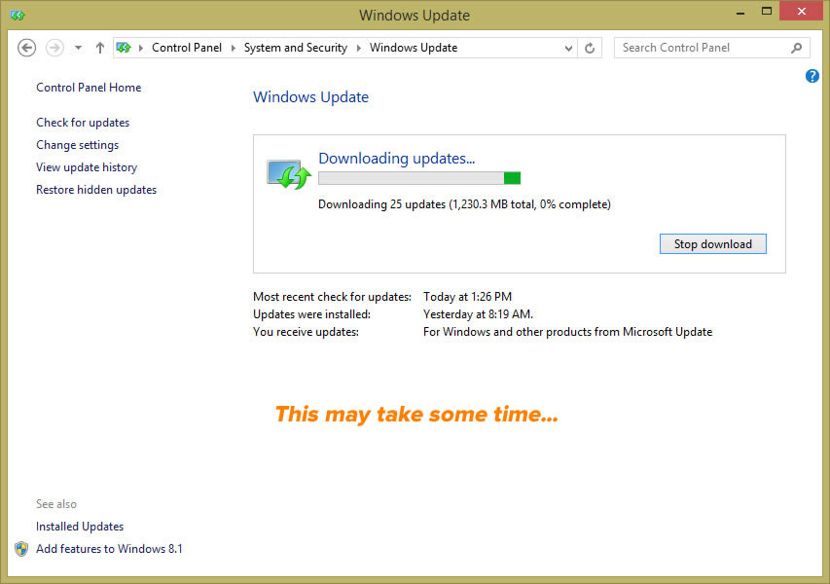Image resolution: width=830 pixels, height=584 pixels.
Task: Open Change settings link
Action: point(77,145)
